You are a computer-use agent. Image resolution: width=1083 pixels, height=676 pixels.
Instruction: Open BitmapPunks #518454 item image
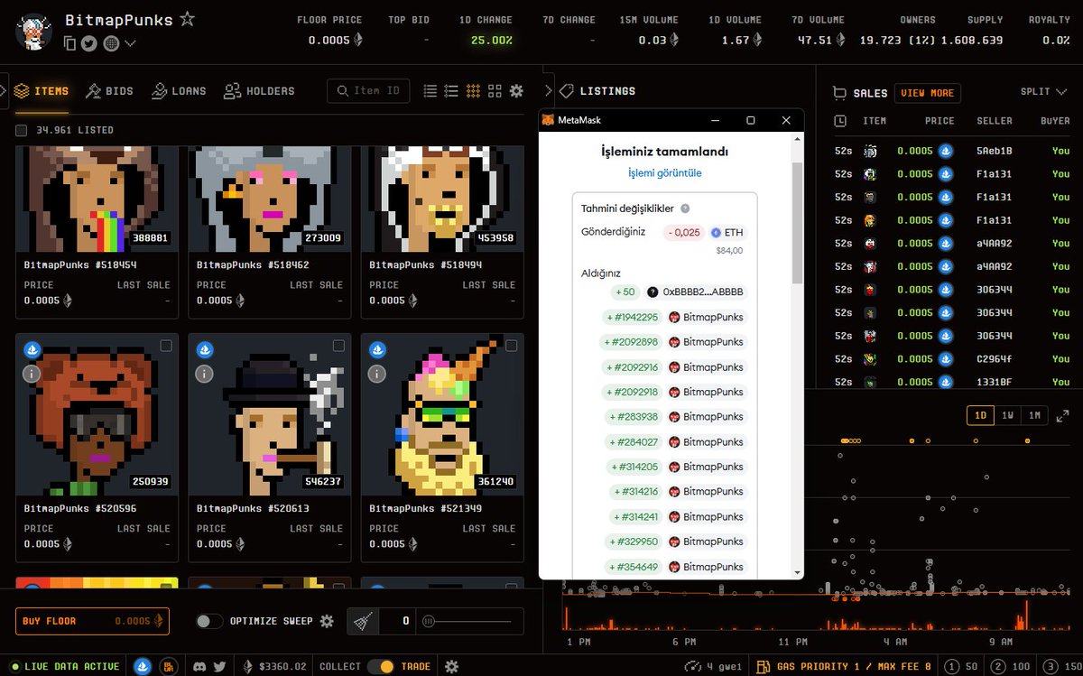point(97,199)
